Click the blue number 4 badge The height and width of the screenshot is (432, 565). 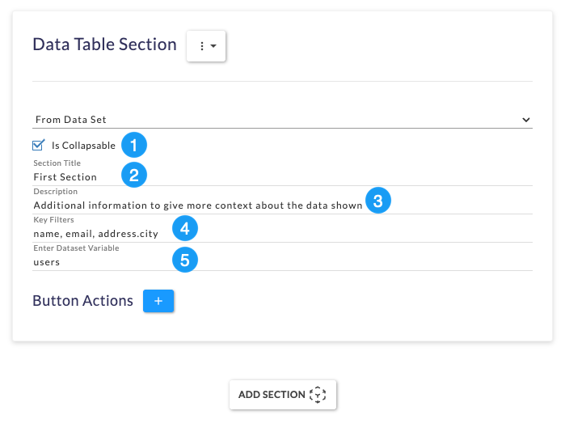pyautogui.click(x=185, y=228)
